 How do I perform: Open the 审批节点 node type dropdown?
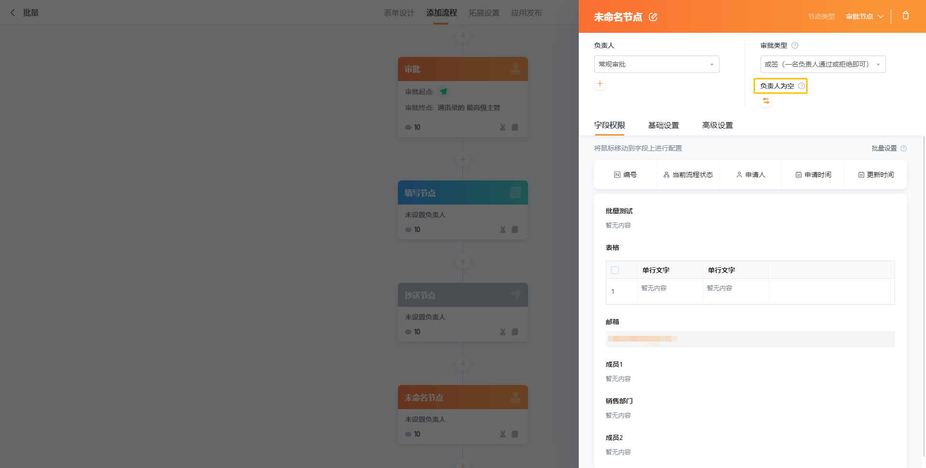[864, 16]
